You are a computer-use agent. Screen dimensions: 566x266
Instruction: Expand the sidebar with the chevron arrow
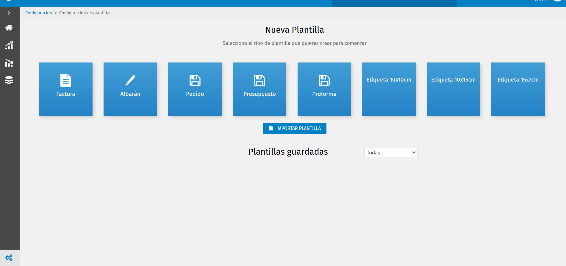pos(9,13)
